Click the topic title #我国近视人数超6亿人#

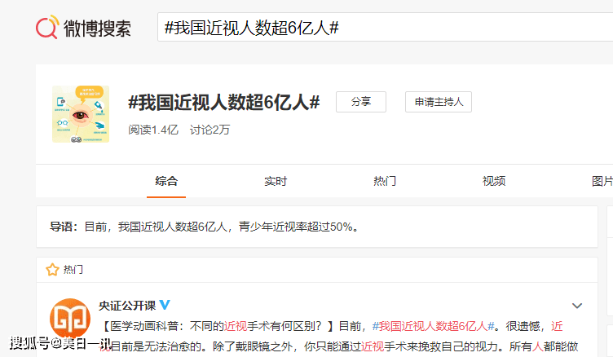tap(224, 103)
